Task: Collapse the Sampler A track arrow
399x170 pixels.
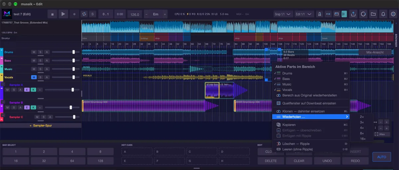Action: 3,85
